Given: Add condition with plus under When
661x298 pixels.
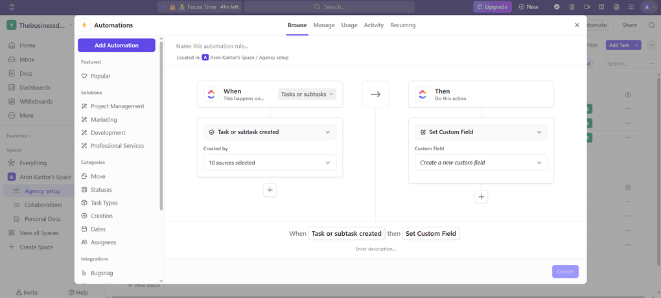Looking at the screenshot, I should (x=270, y=190).
